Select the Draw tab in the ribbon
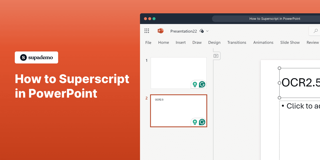 pyautogui.click(x=197, y=42)
